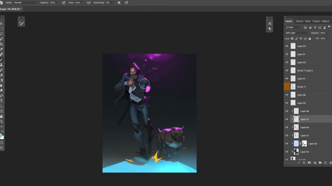Turn layer filtering on or off
This screenshot has width=332, height=186.
(x=329, y=27)
